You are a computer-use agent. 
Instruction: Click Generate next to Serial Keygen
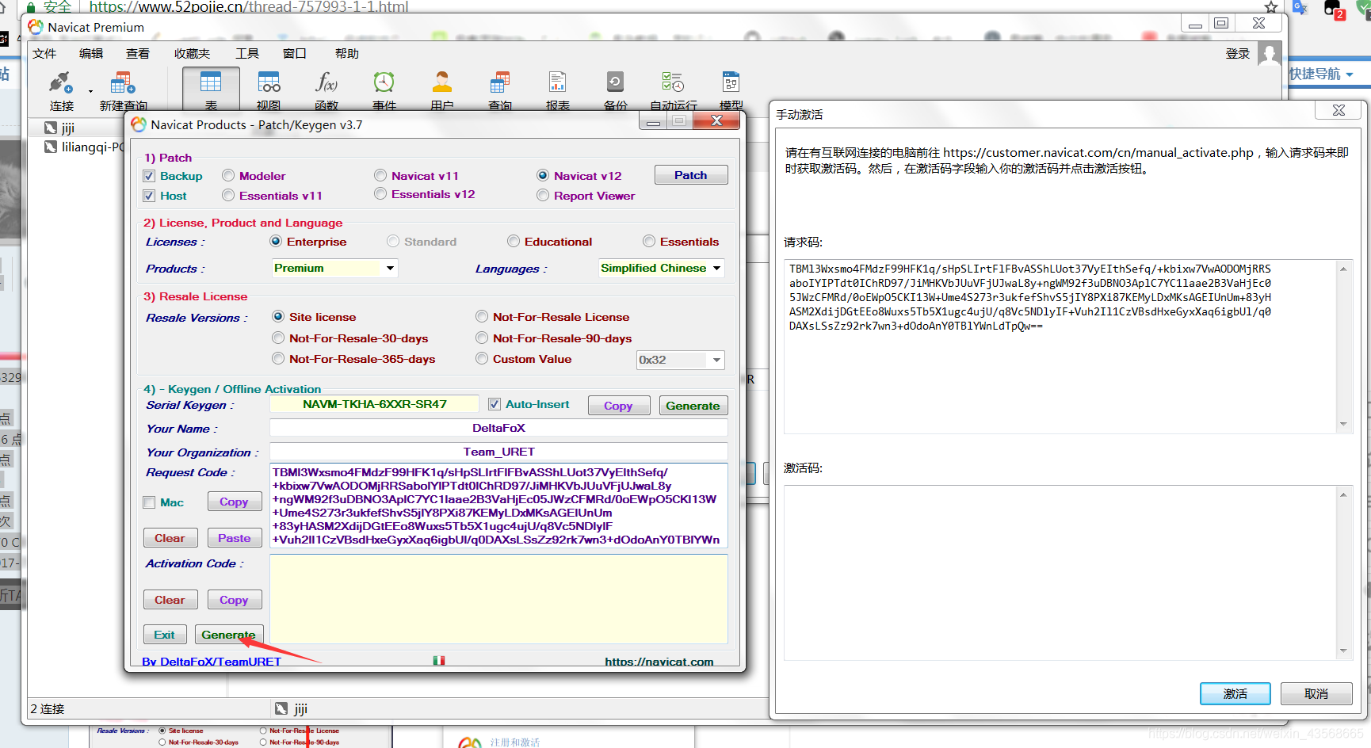(x=693, y=406)
